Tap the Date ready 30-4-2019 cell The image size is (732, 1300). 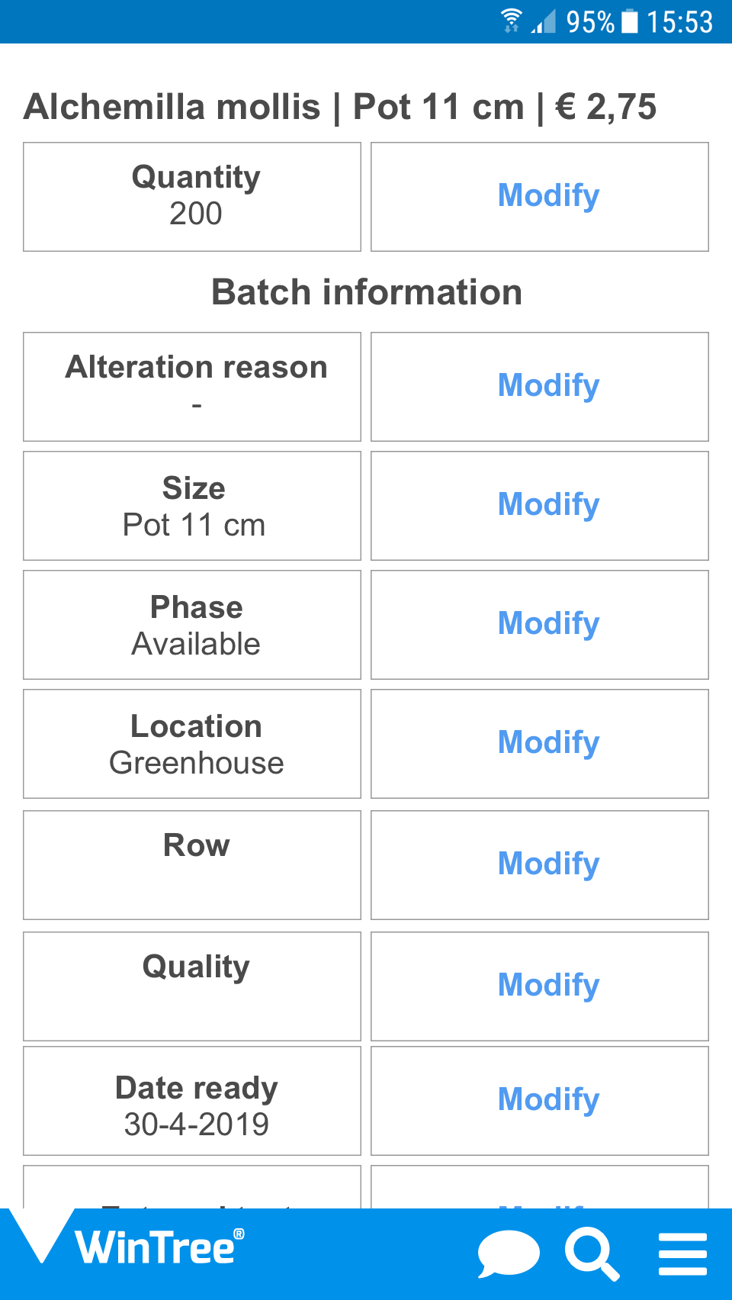coord(192,1101)
